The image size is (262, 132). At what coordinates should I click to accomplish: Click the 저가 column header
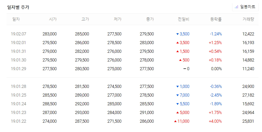(x=118, y=19)
